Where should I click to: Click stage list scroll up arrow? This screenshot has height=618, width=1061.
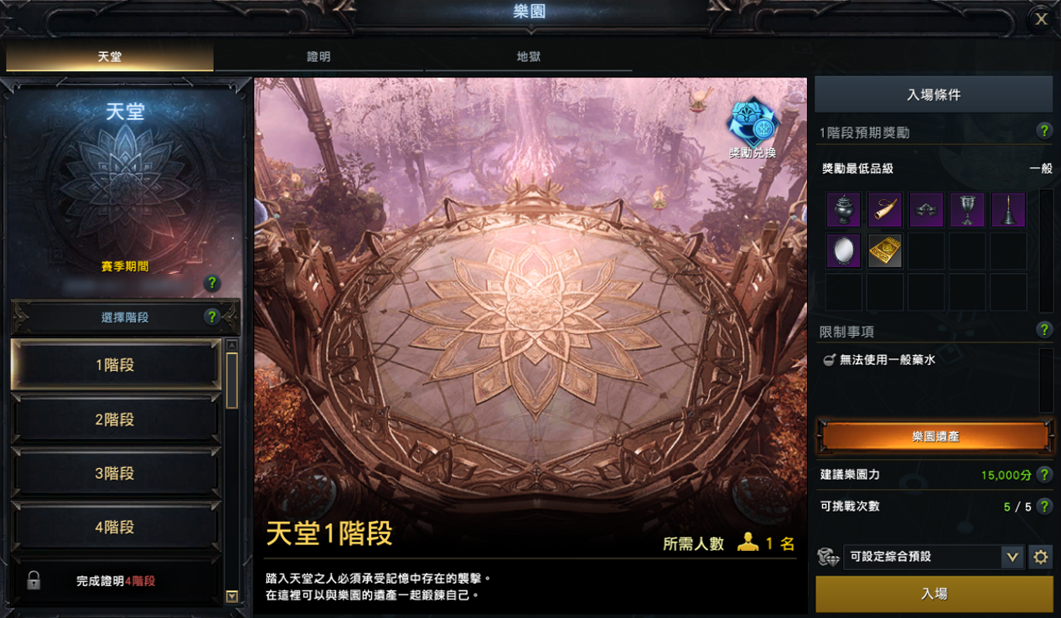pyautogui.click(x=232, y=345)
